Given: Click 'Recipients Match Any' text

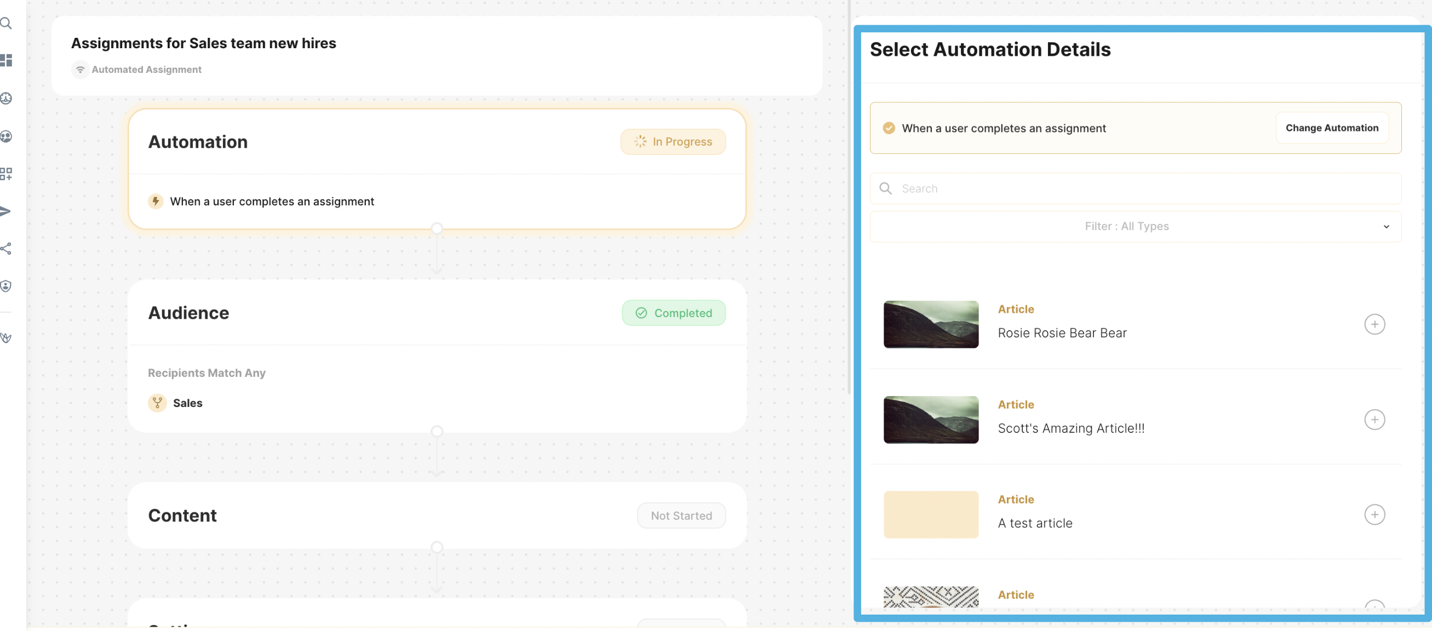Looking at the screenshot, I should coord(206,372).
